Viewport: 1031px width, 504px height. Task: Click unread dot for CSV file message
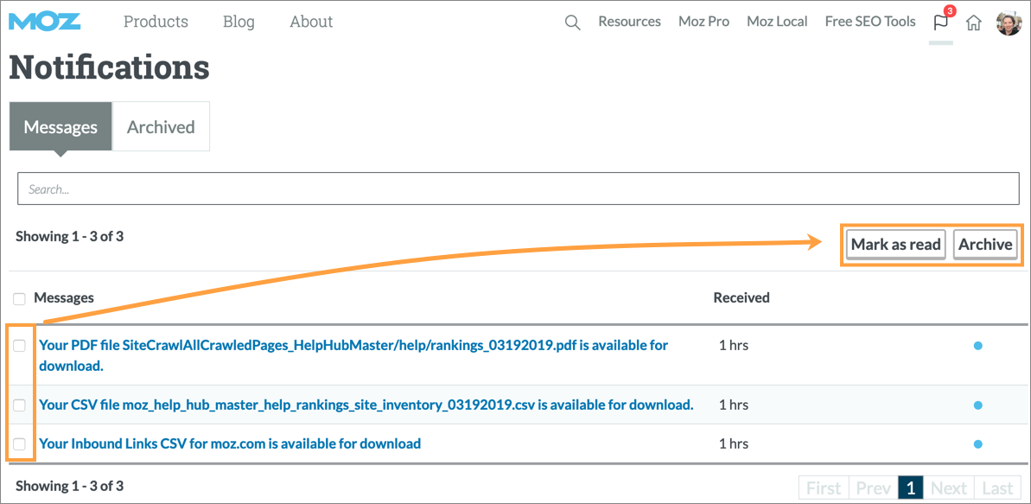[977, 405]
